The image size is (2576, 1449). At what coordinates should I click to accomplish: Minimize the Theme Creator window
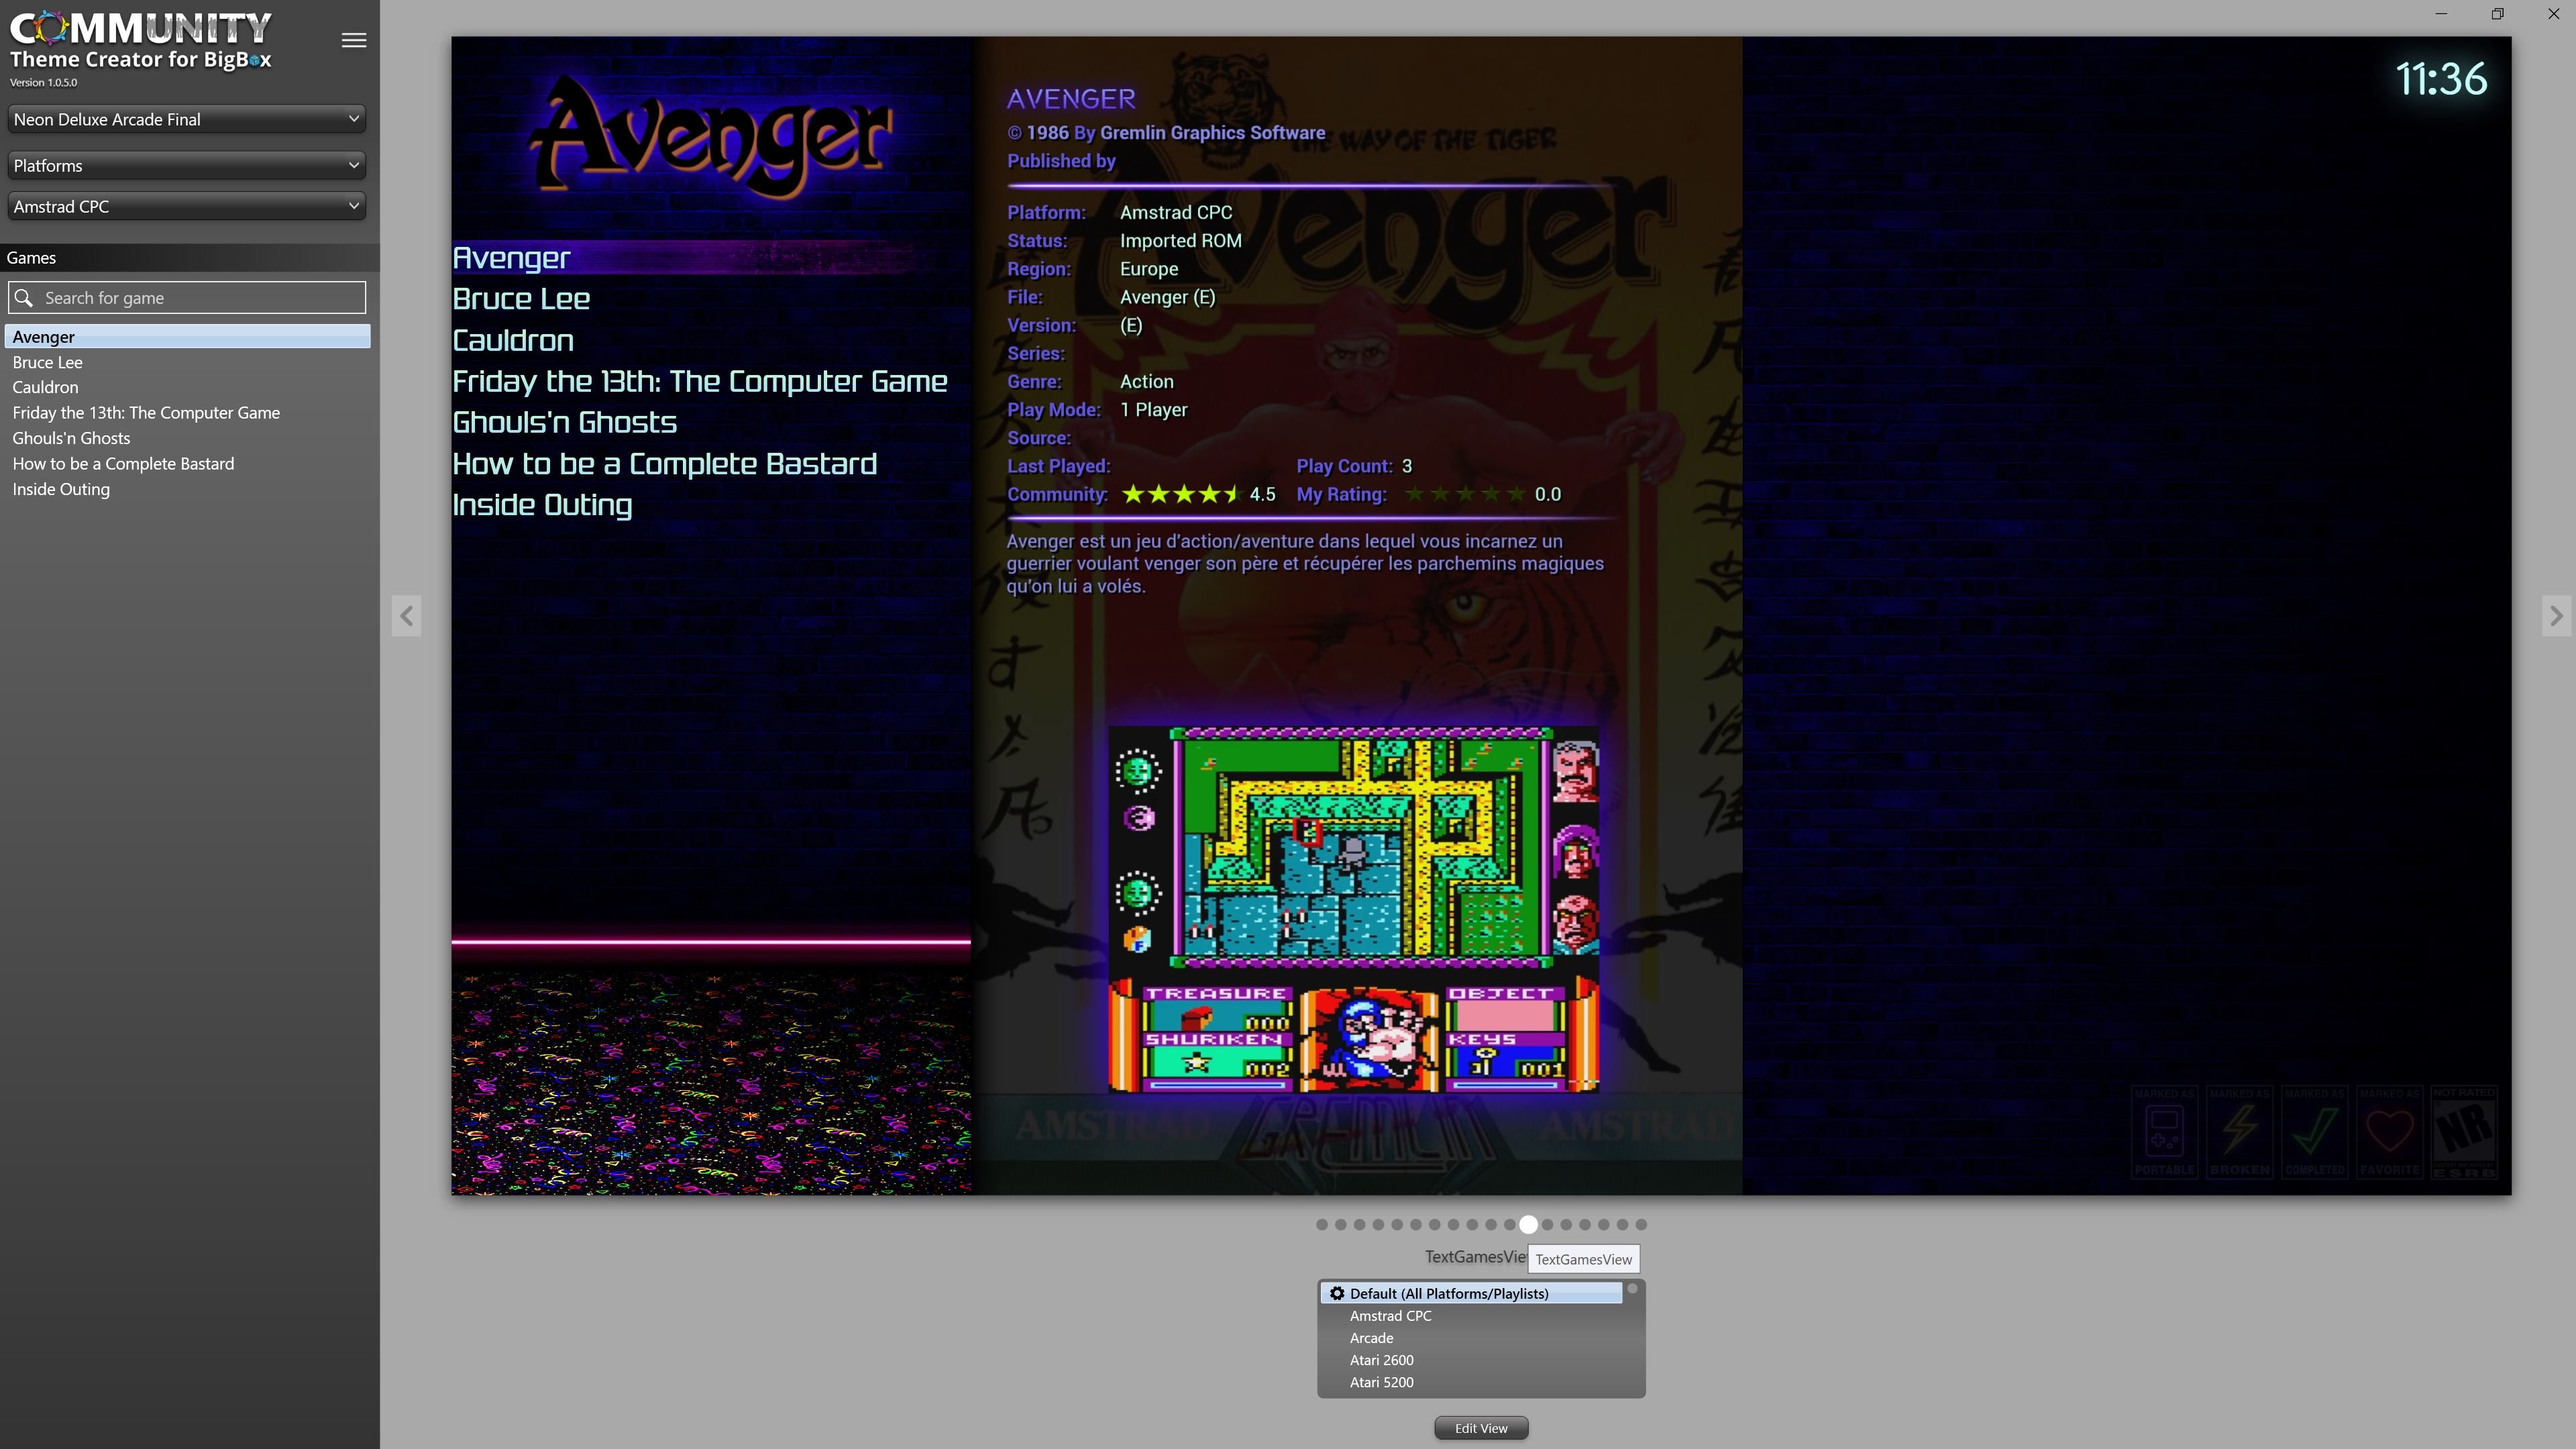2441,14
